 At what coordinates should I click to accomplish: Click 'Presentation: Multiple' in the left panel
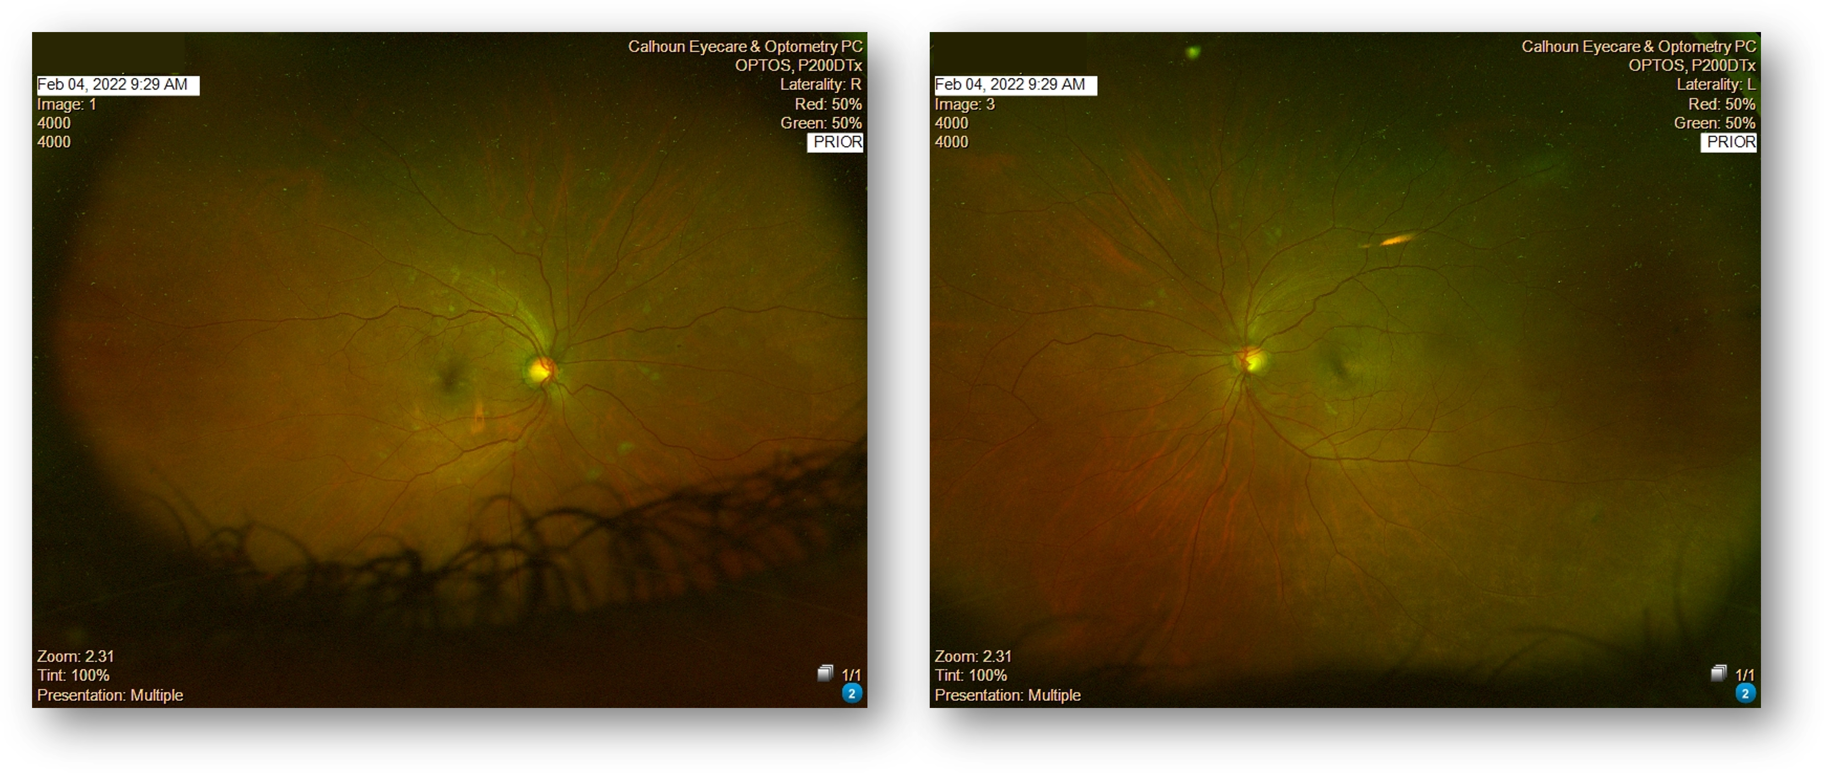[x=110, y=695]
